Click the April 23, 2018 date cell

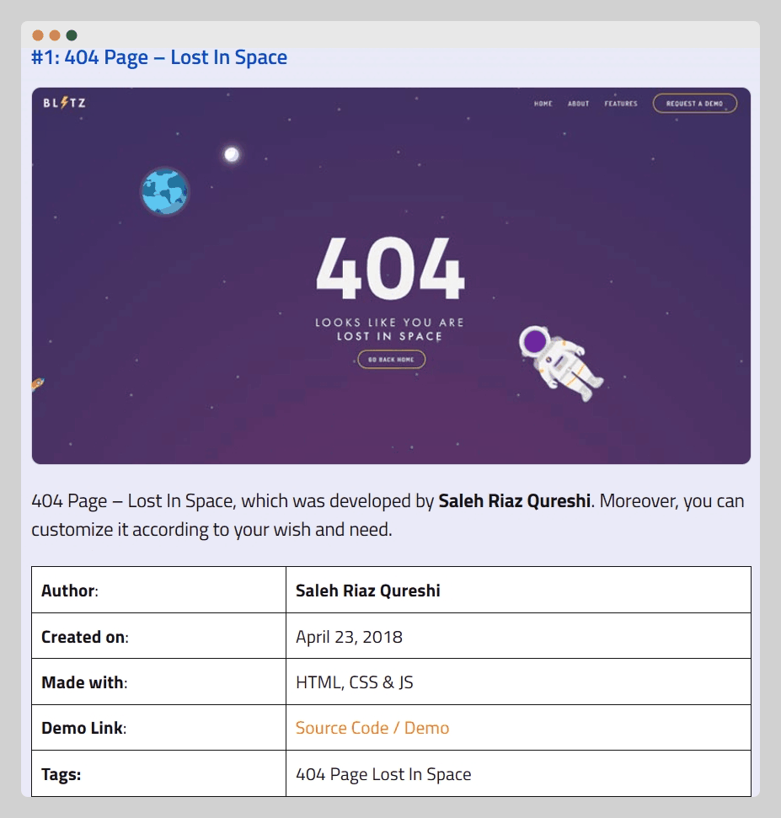[349, 637]
